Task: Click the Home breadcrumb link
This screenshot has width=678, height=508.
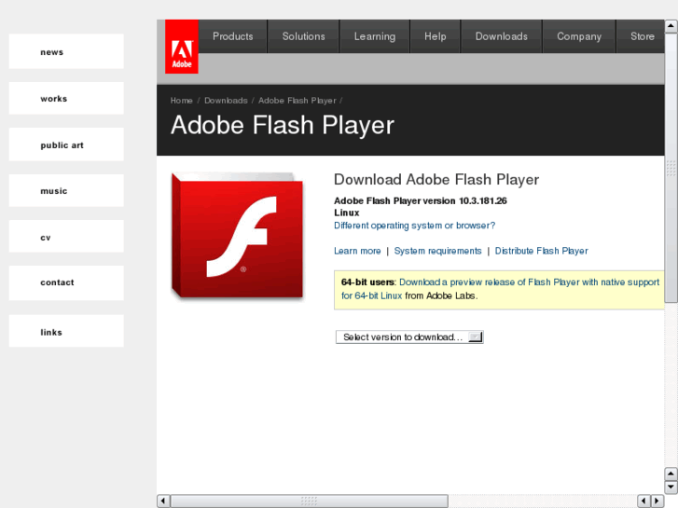Action: (181, 101)
